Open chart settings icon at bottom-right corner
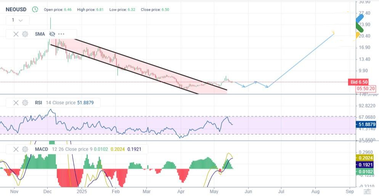The image size is (379, 196). click(367, 191)
